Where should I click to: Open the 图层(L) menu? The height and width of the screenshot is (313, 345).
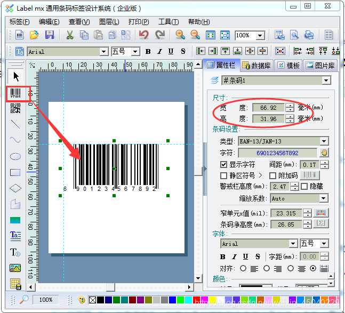(x=109, y=22)
